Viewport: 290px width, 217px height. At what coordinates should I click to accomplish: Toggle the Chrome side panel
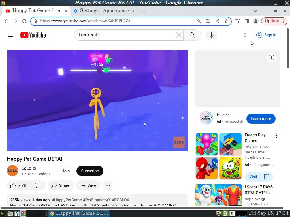(x=247, y=21)
